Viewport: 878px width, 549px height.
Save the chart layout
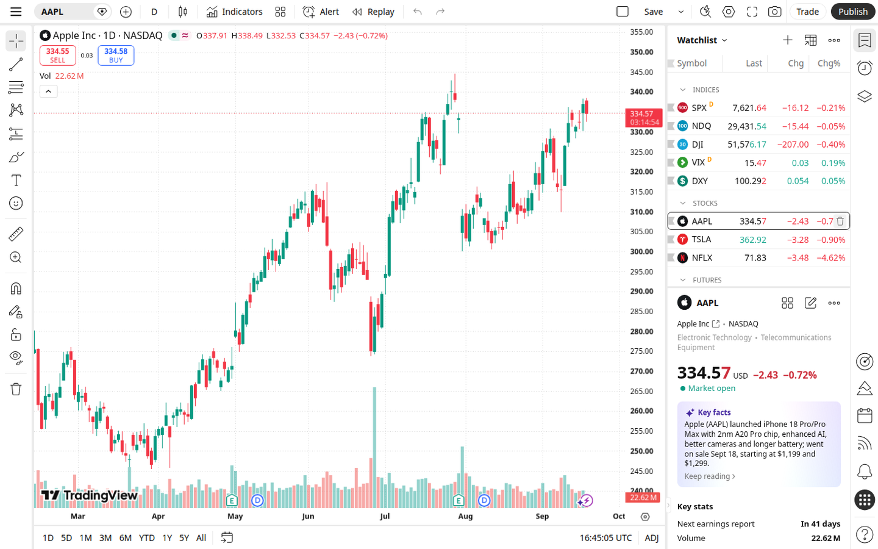point(654,12)
